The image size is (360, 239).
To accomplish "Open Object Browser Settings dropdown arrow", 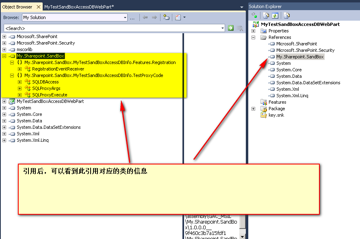I will coord(184,17).
